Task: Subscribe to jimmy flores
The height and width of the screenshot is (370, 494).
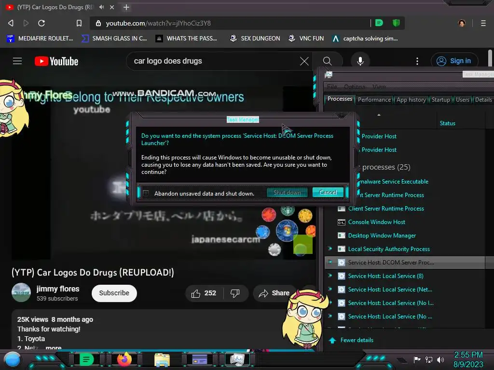Action: click(114, 293)
